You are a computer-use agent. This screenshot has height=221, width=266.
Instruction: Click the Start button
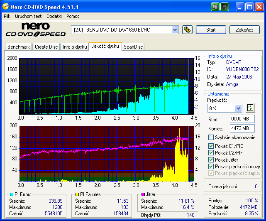coord(211,30)
